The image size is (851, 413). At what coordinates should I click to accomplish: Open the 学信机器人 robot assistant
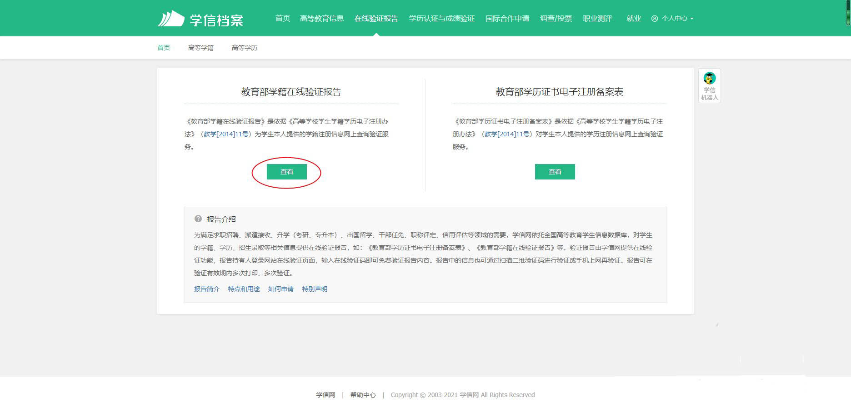709,86
